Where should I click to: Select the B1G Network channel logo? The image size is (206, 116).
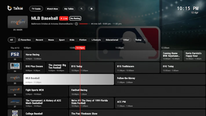(x=15, y=66)
